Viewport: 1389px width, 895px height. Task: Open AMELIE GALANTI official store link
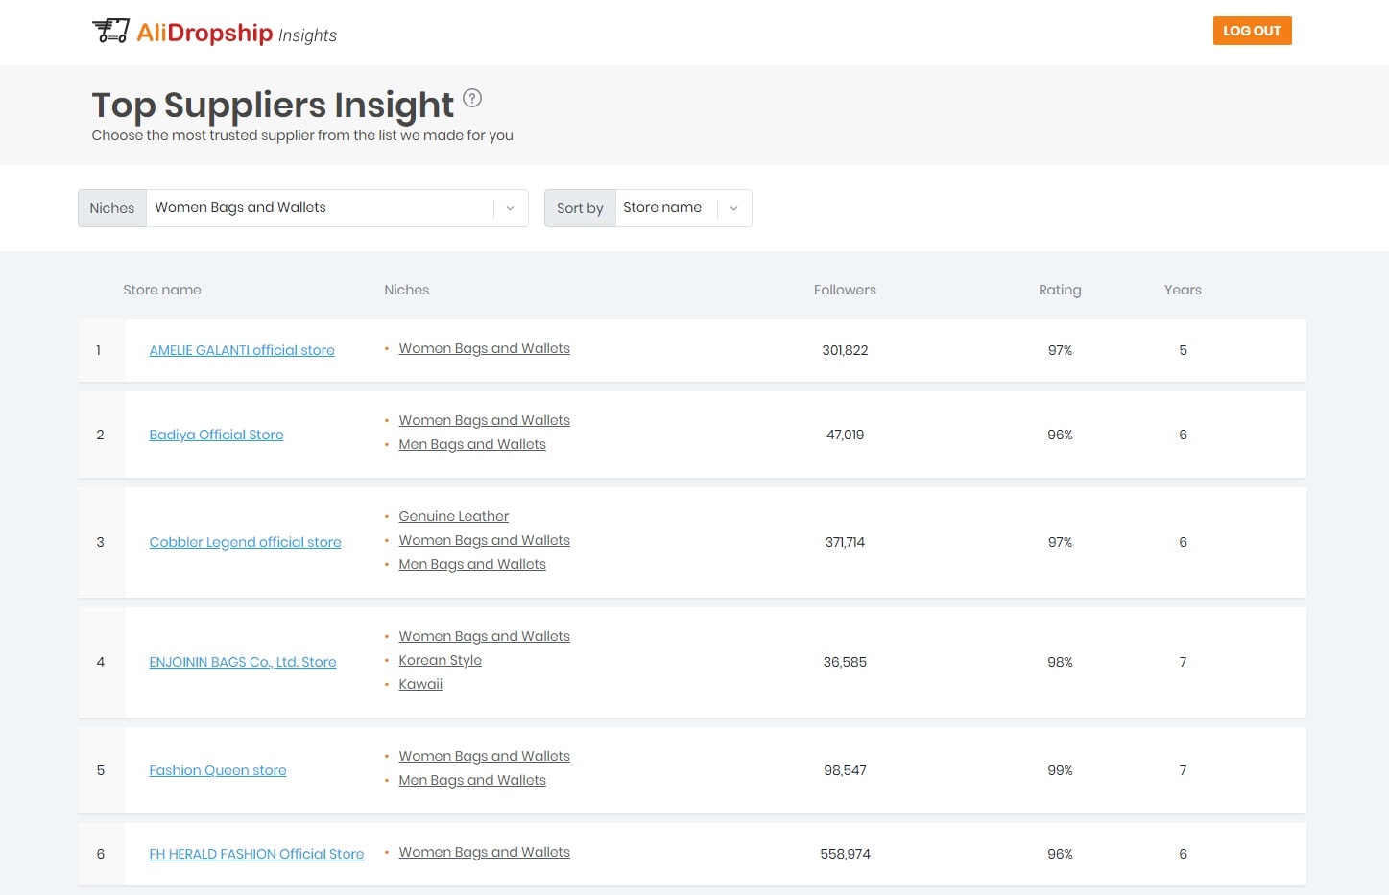tap(242, 351)
